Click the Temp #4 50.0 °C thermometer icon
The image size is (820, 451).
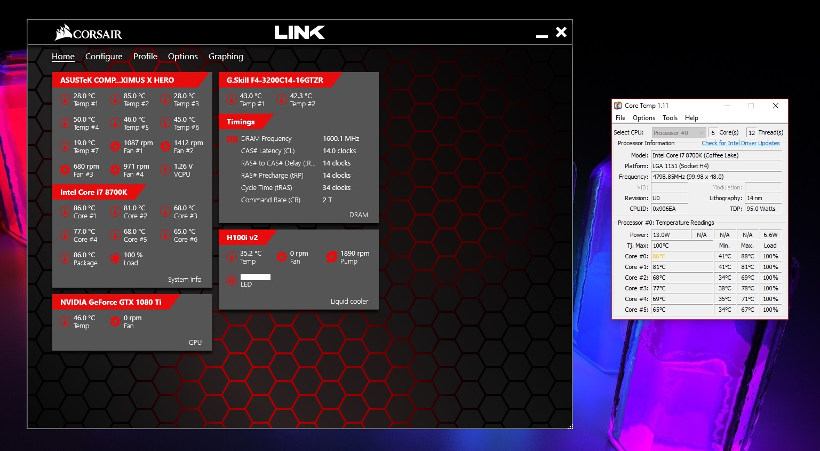point(65,123)
